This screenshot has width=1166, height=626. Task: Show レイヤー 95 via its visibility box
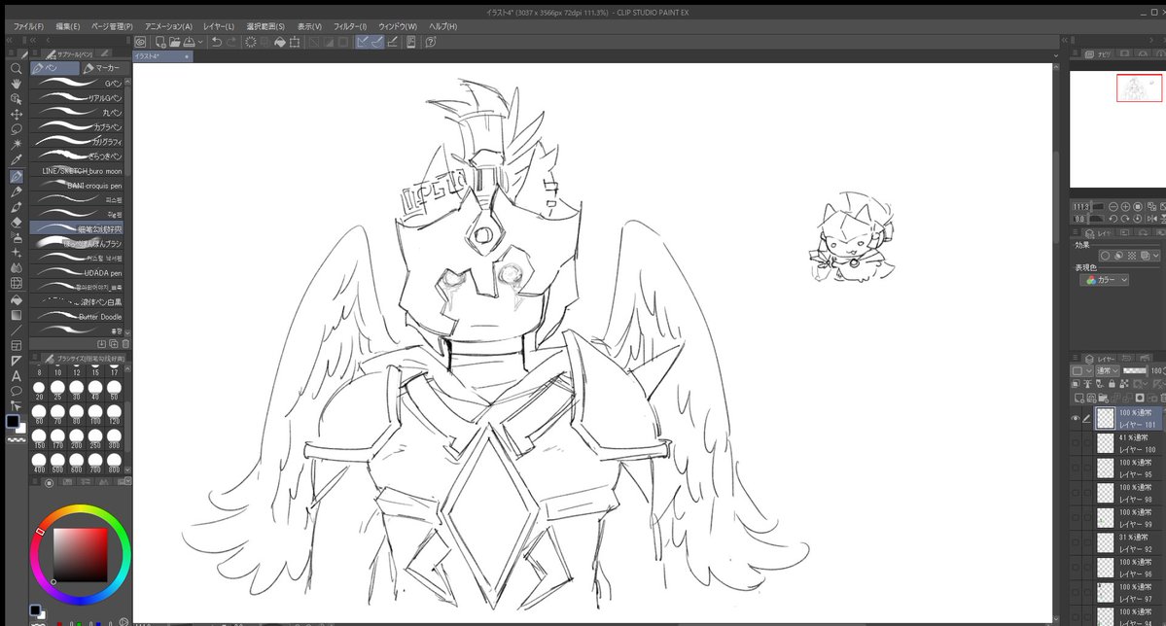coord(1076,469)
